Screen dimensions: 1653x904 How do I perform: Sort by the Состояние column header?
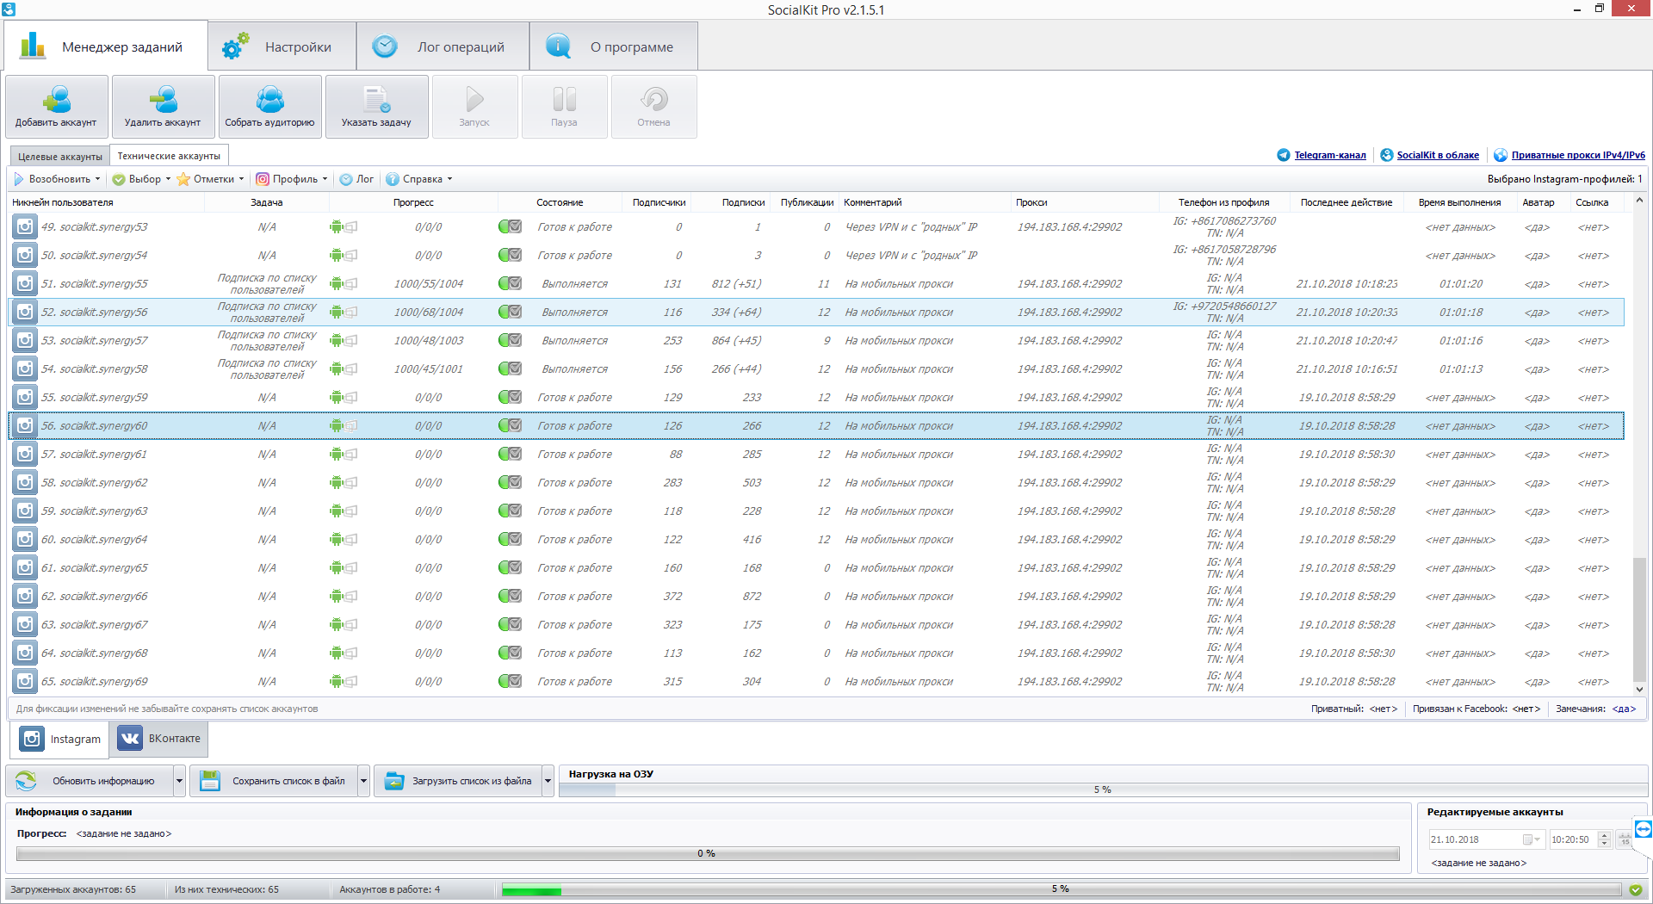(x=560, y=202)
